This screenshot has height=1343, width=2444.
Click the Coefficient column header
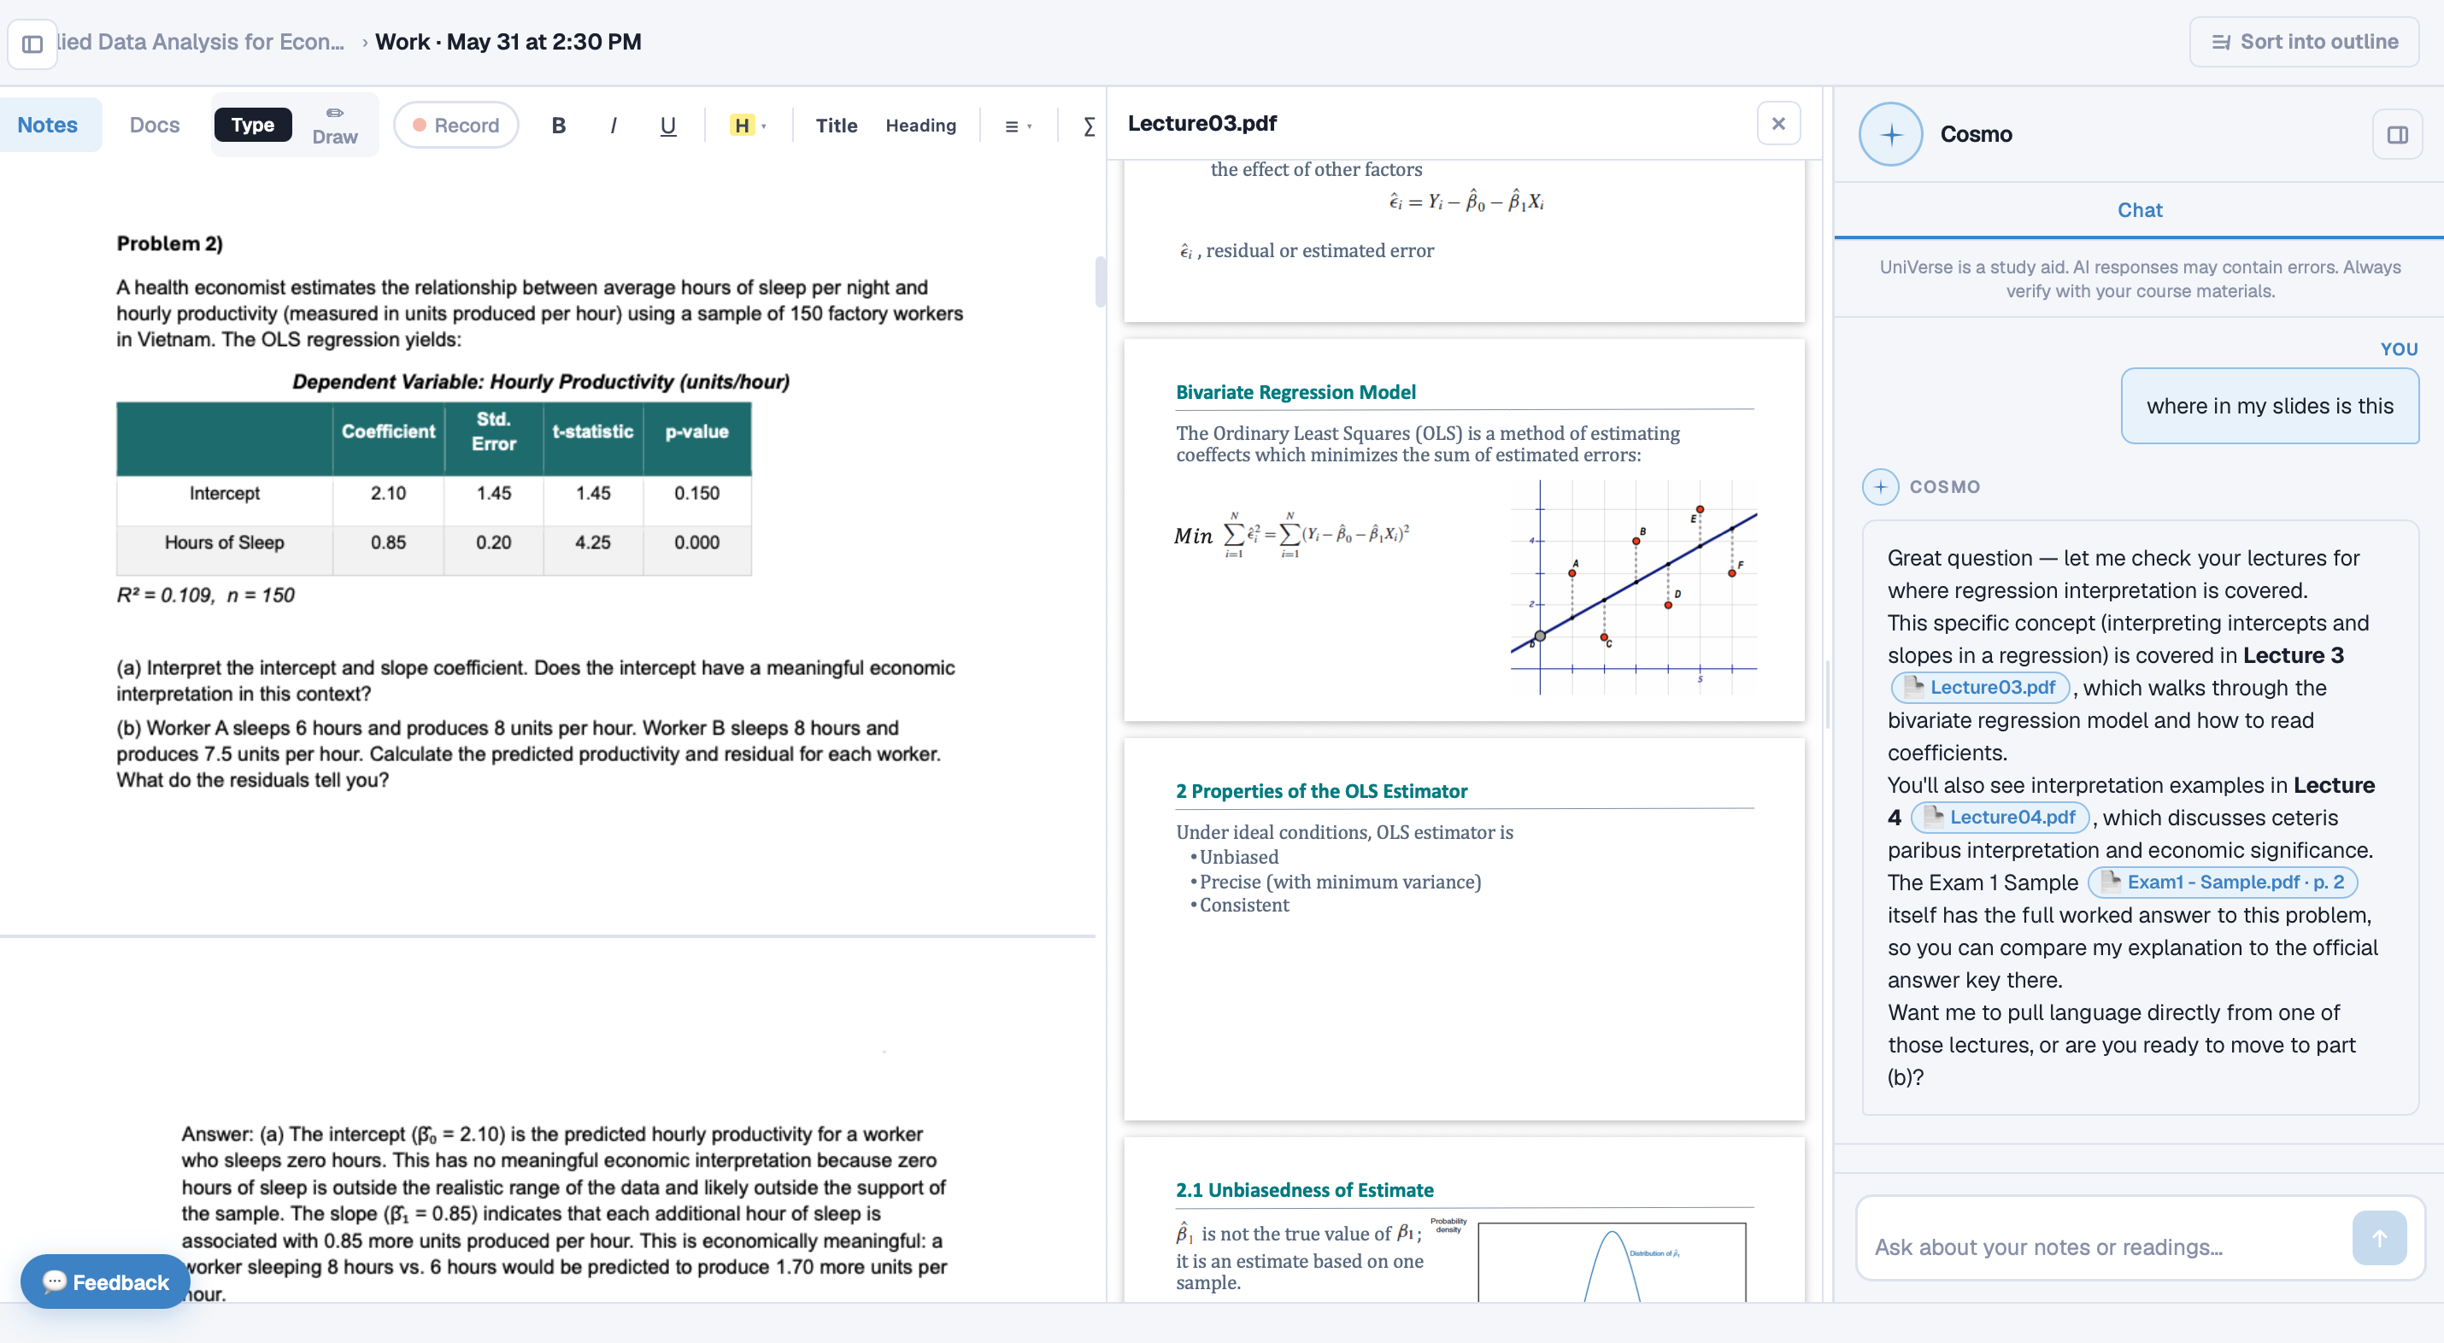point(388,431)
